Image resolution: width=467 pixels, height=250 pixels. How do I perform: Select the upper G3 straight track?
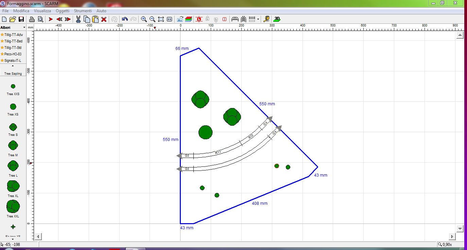coord(187,156)
